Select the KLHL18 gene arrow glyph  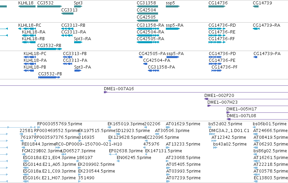tap(27, 6)
